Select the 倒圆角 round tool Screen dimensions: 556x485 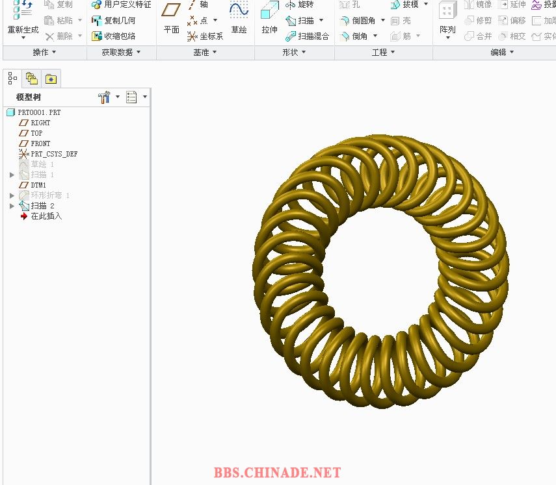[358, 21]
